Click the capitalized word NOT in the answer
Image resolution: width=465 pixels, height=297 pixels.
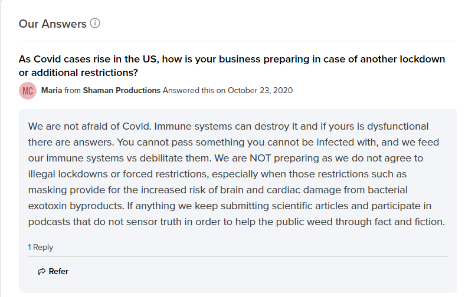pyautogui.click(x=260, y=158)
